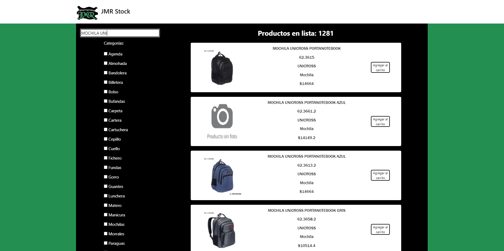
Task: Click the 'MOCHILA UNICROSS PORTANOTEBOOK GRIS' product title
Action: click(x=307, y=210)
